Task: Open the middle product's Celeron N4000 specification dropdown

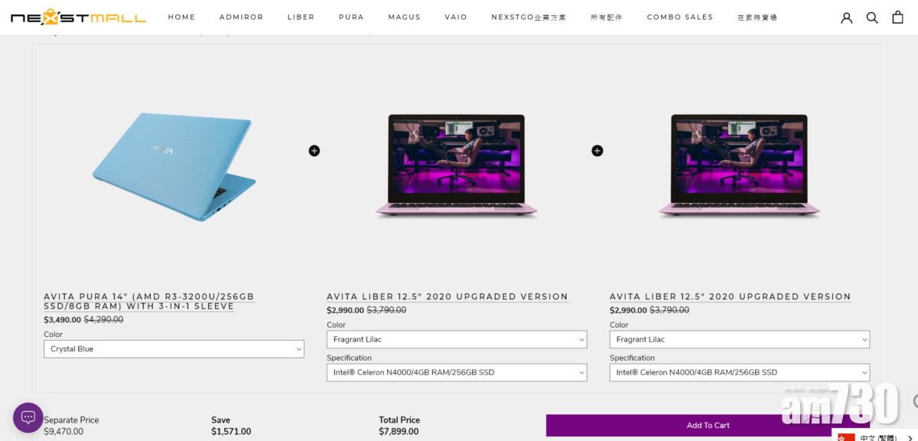Action: click(457, 372)
